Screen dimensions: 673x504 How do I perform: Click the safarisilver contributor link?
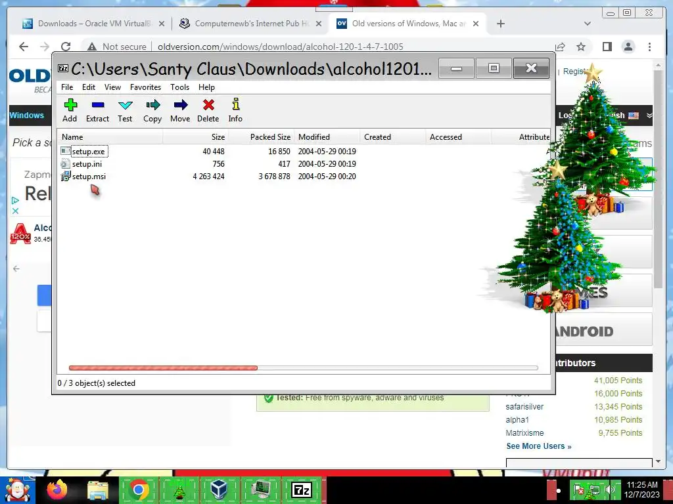point(524,407)
